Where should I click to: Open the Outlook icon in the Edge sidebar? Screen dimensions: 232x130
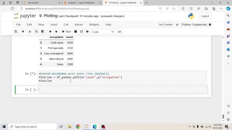228,49
